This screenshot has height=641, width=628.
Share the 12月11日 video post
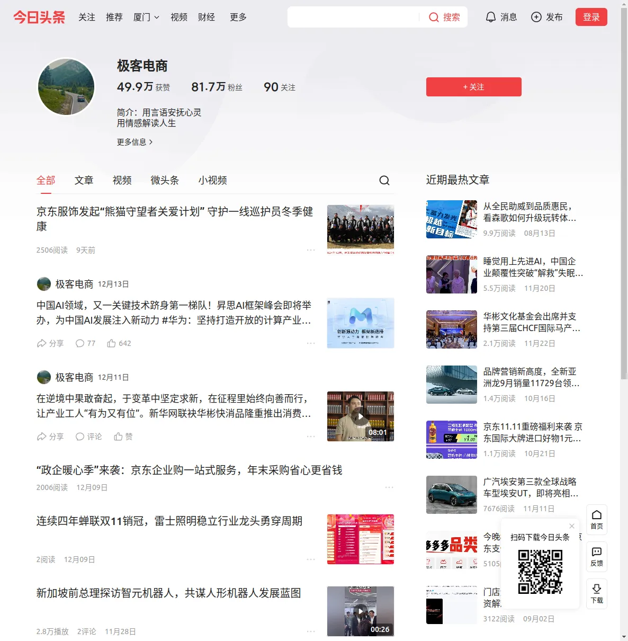(x=50, y=437)
